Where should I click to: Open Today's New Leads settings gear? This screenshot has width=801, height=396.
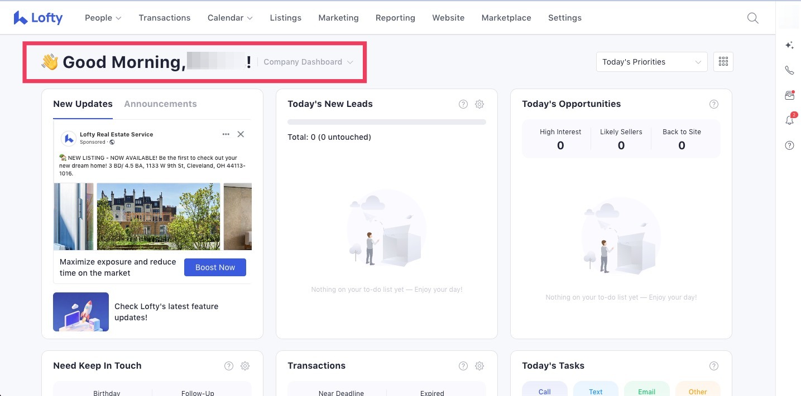click(x=479, y=104)
